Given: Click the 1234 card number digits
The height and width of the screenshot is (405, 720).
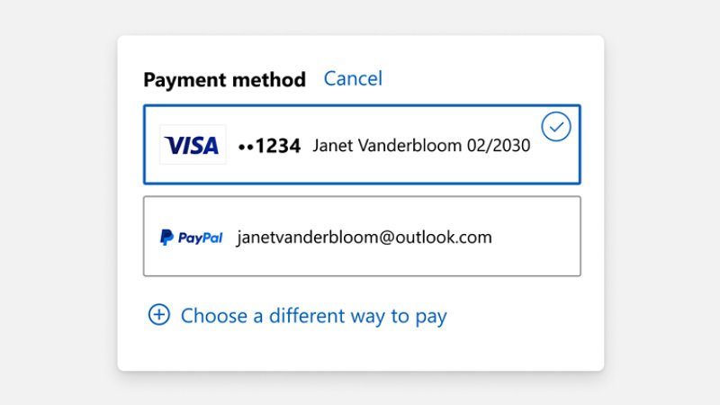Looking at the screenshot, I should (x=278, y=146).
